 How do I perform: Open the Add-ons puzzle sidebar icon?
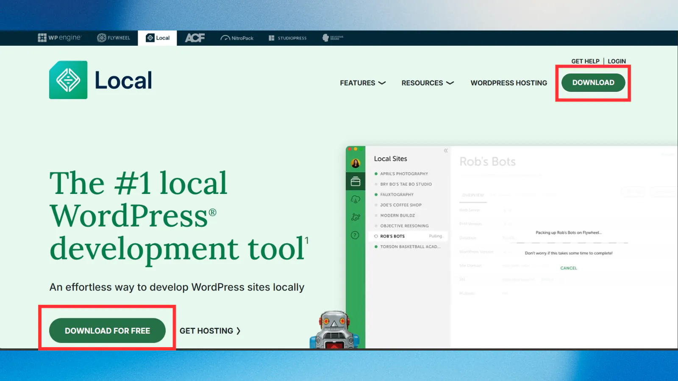click(x=356, y=217)
